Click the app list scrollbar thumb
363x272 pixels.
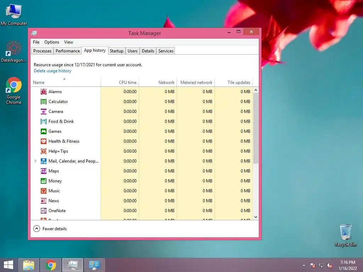[x=256, y=128]
